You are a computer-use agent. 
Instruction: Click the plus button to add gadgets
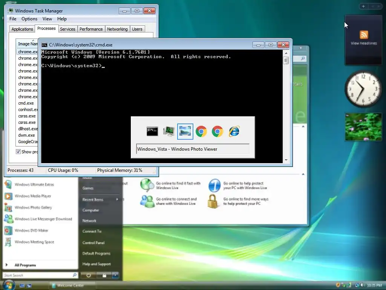pyautogui.click(x=363, y=6)
